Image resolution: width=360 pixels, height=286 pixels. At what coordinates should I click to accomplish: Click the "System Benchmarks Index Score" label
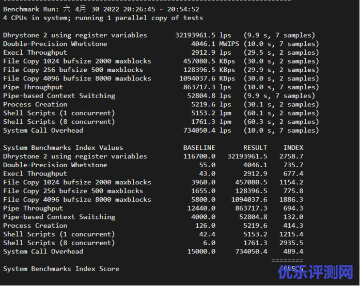pyautogui.click(x=61, y=269)
